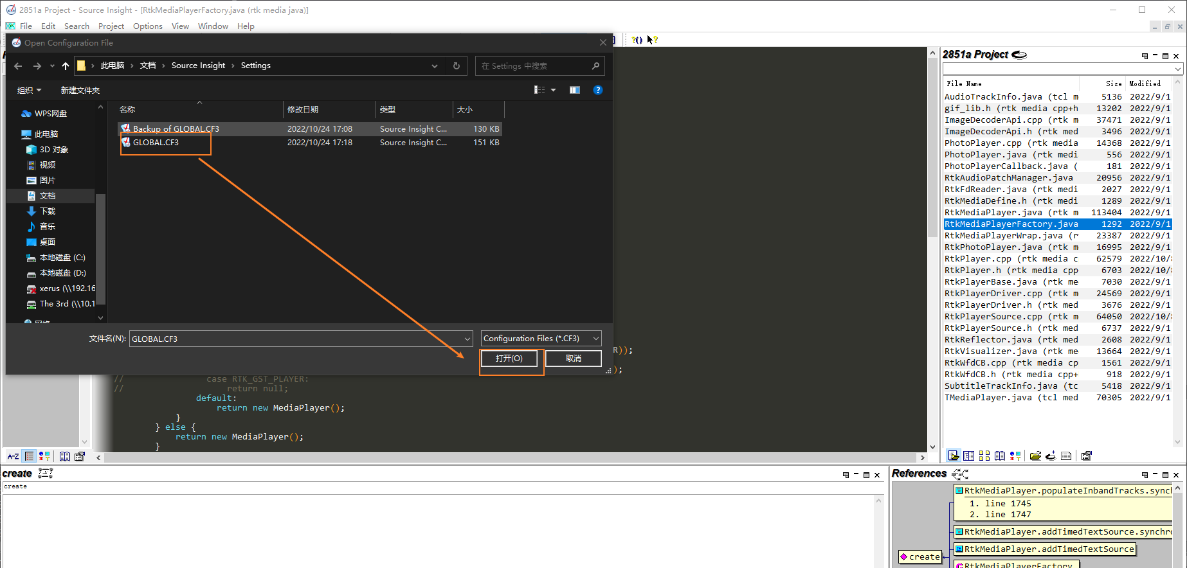Click the context icon beside create title
The width and height of the screenshot is (1187, 568).
(x=45, y=474)
